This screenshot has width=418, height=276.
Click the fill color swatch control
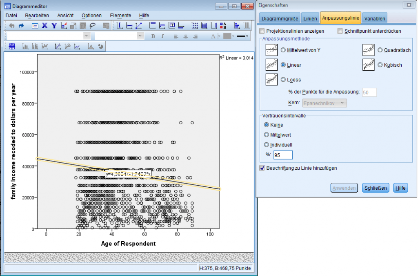(x=227, y=36)
